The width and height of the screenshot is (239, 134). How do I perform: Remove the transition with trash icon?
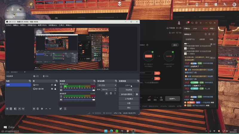coord(111,93)
